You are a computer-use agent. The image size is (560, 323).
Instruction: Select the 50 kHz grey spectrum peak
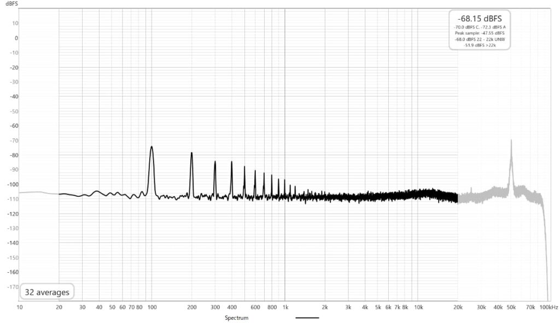(x=511, y=141)
